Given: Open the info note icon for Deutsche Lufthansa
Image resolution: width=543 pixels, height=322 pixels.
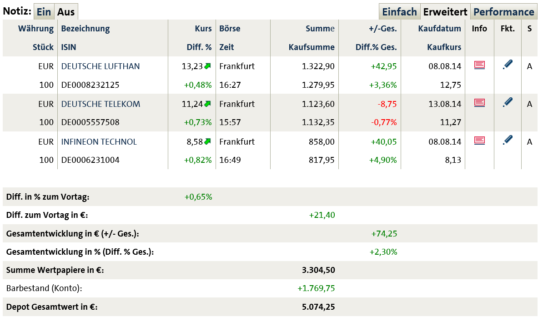Looking at the screenshot, I should click(479, 65).
